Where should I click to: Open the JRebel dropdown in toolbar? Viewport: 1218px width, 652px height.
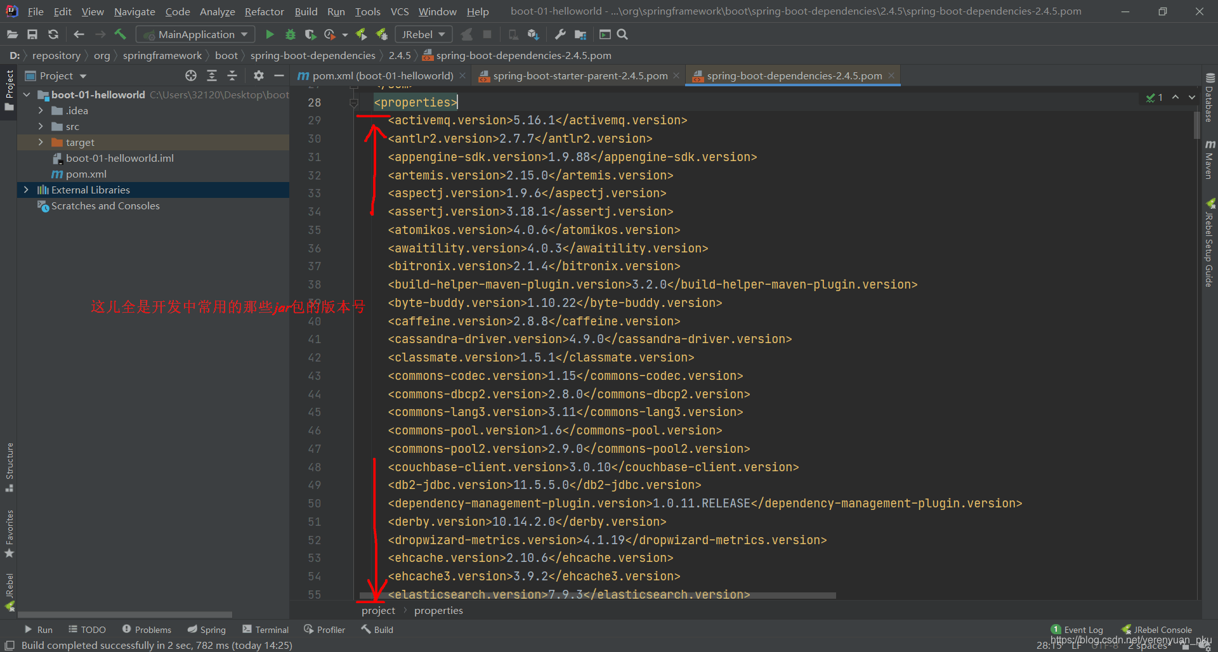coord(423,34)
